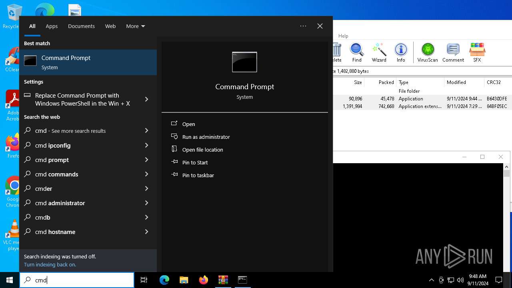This screenshot has height=288, width=512.
Task: Click the Delete icon in WinRAR toolbar
Action: click(x=337, y=53)
